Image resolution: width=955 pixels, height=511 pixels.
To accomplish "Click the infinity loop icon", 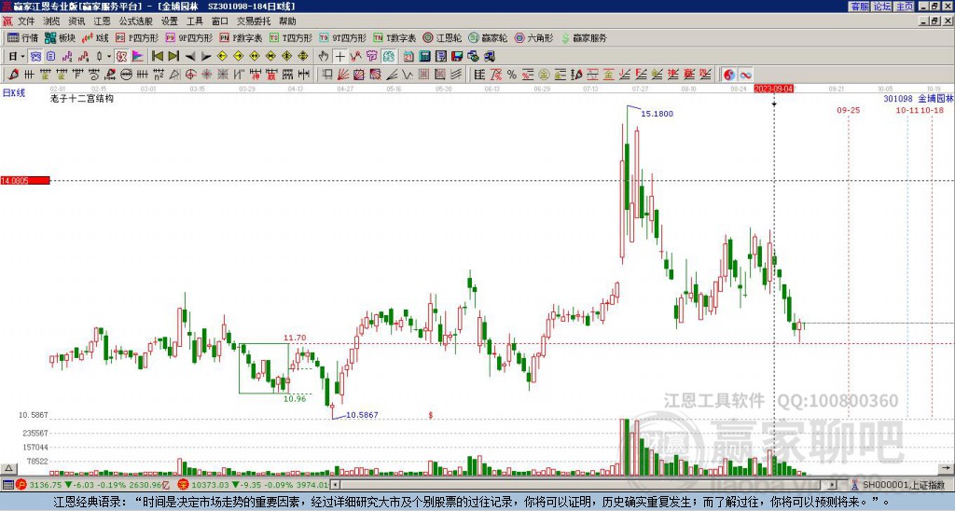I will point(745,75).
